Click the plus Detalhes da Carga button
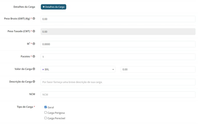Screen dimensions: 198x124 [53, 7]
